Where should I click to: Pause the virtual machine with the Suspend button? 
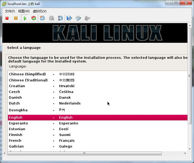[x=16, y=18]
